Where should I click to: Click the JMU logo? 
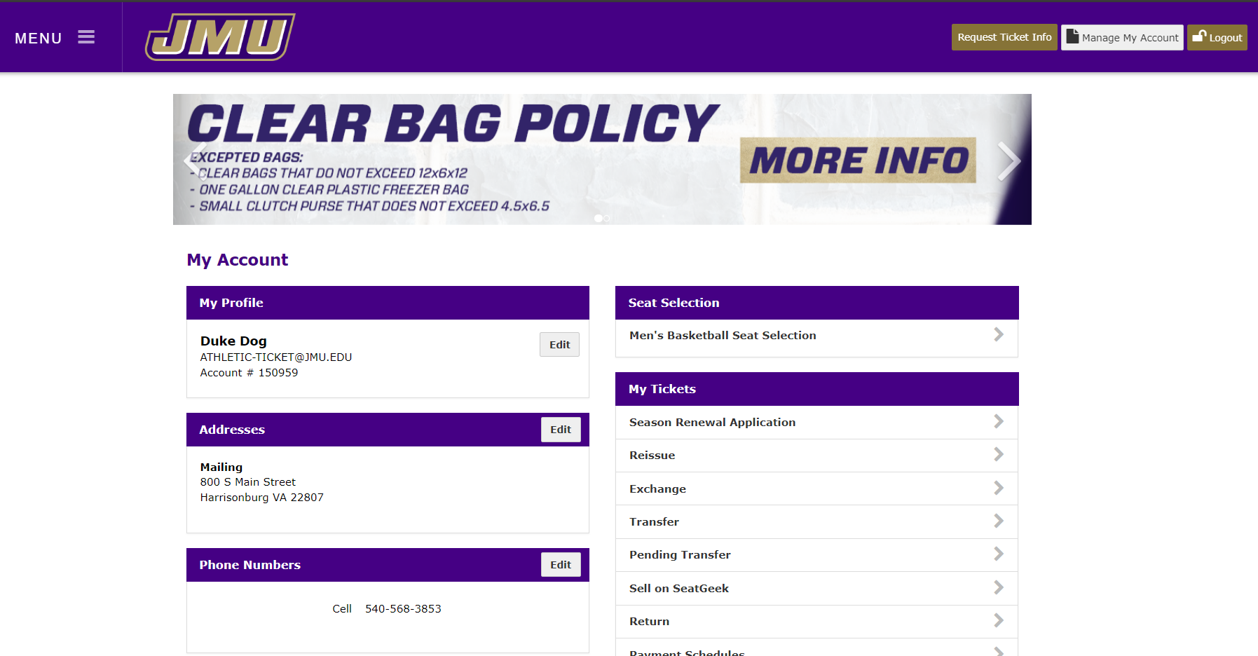click(219, 37)
